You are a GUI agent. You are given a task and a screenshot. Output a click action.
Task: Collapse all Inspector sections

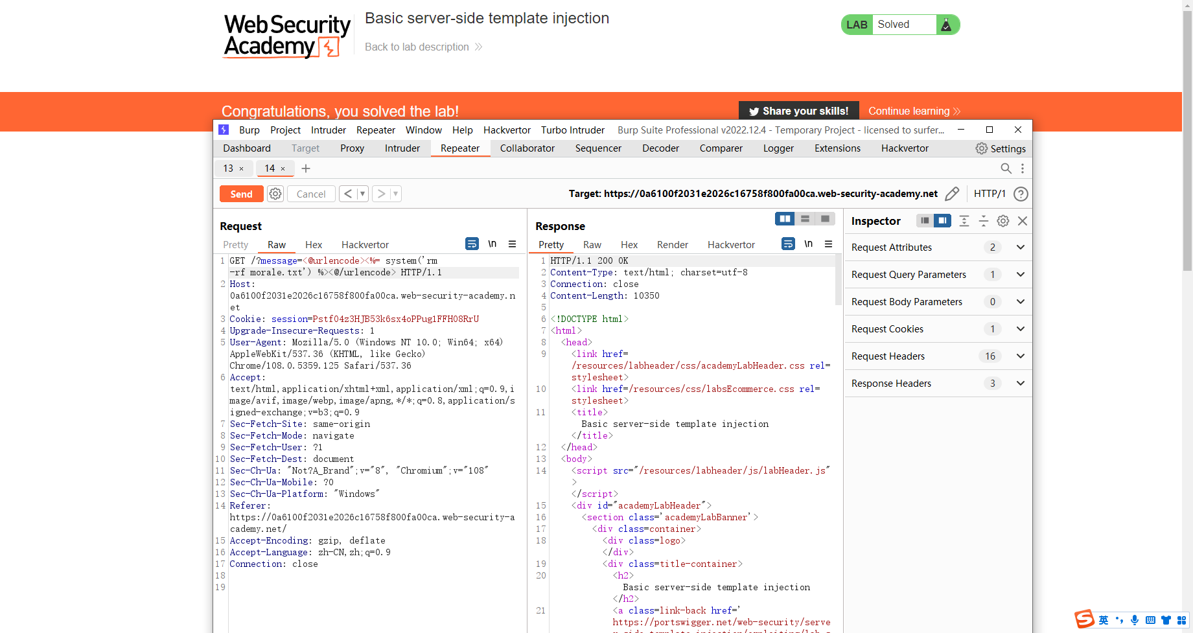coord(984,221)
